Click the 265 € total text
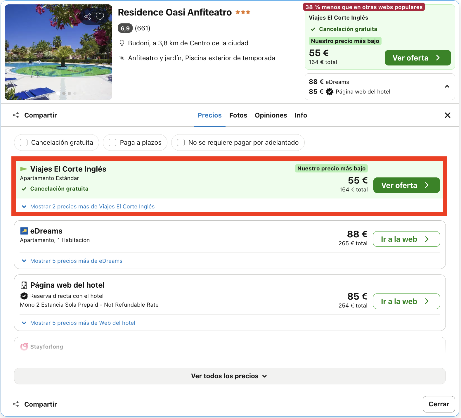The image size is (461, 418). click(x=353, y=243)
